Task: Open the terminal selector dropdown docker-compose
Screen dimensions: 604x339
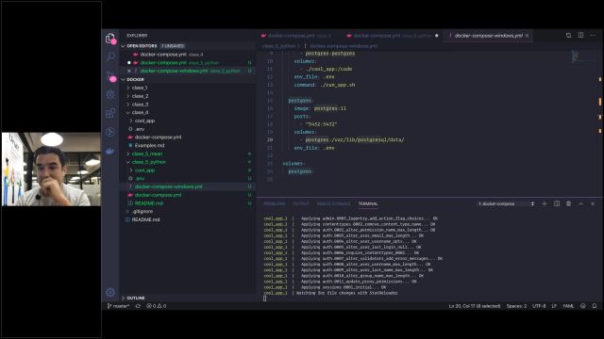Action: 506,203
